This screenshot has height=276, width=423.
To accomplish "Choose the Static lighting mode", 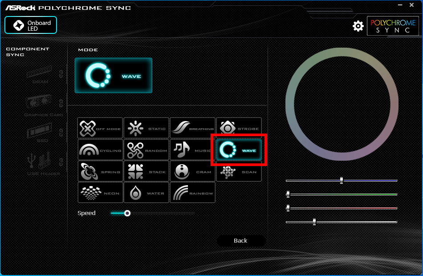I will [x=146, y=128].
